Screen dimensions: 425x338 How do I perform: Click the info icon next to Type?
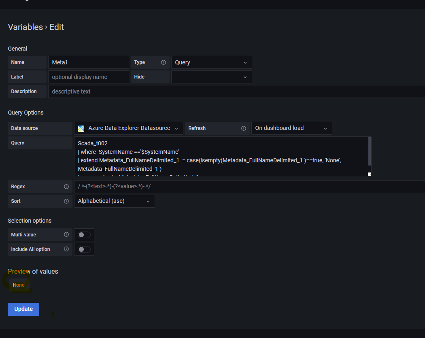point(163,62)
